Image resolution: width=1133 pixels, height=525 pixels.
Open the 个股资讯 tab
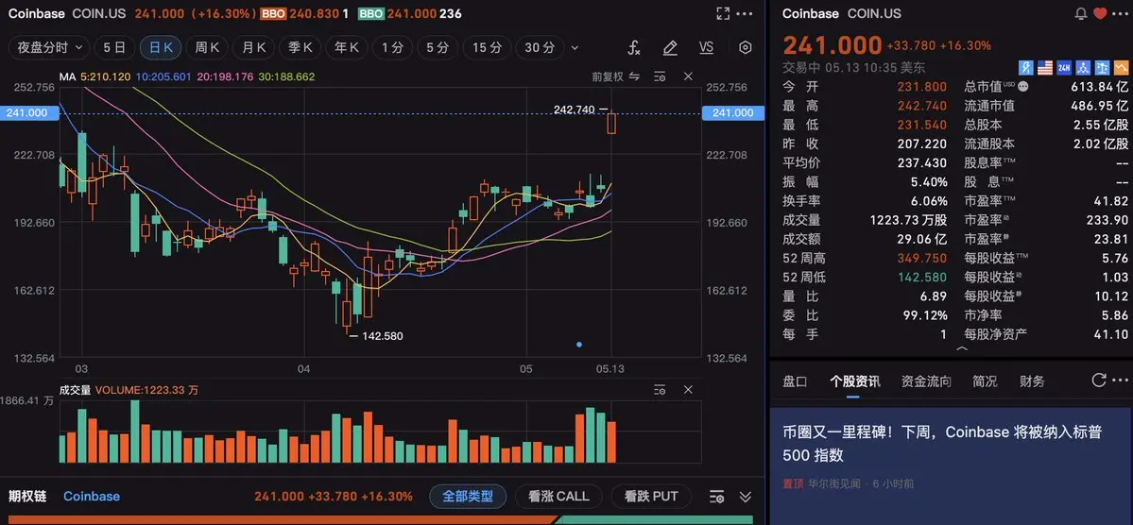[x=855, y=381]
